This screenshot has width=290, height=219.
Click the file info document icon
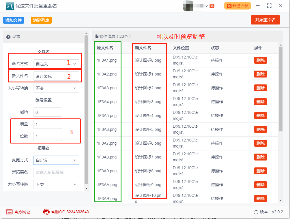tap(97, 36)
